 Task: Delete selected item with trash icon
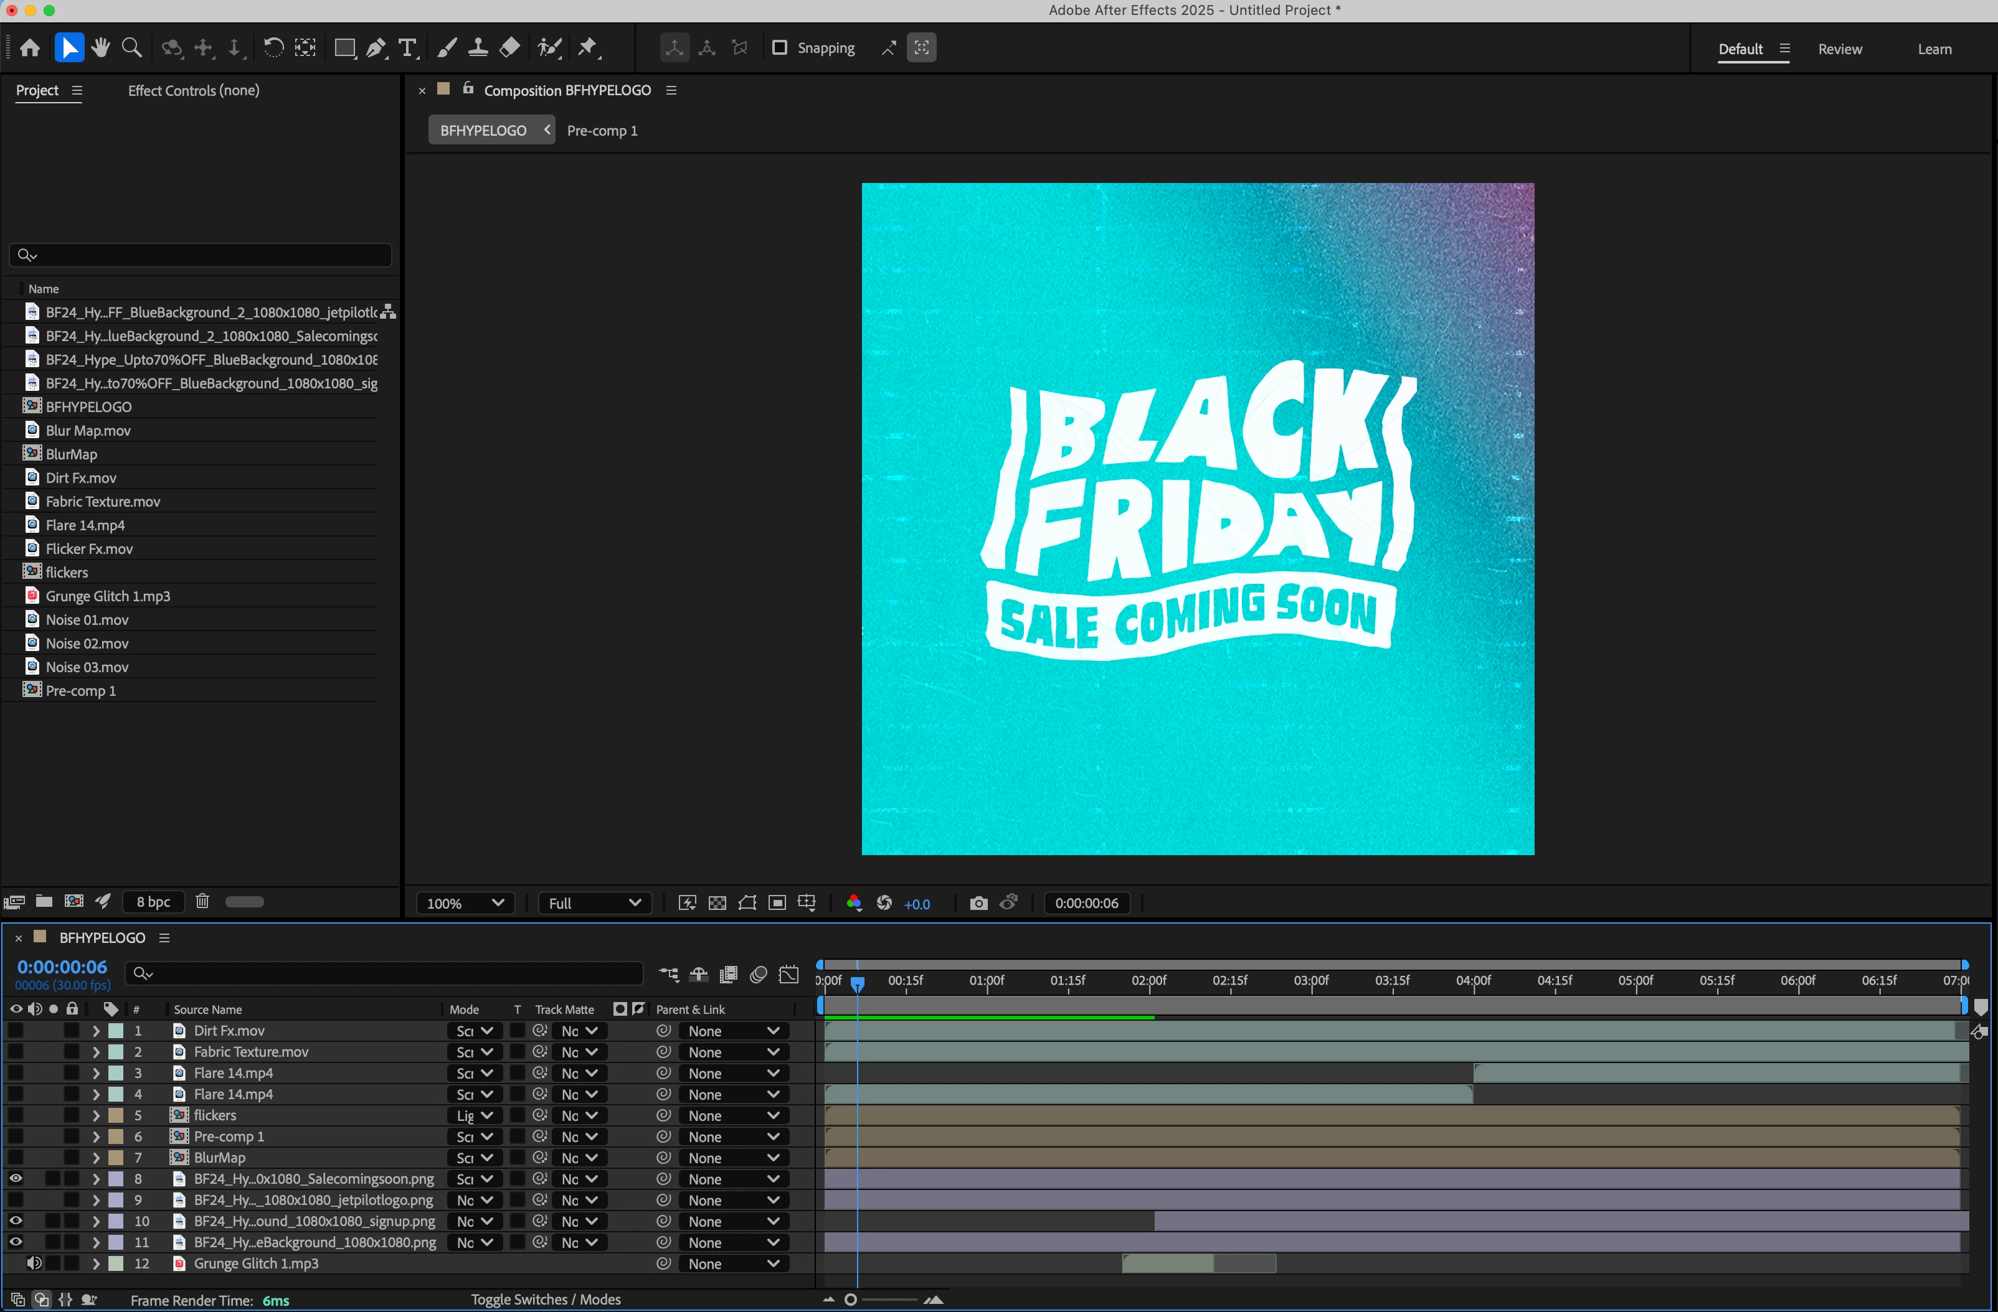tap(202, 902)
